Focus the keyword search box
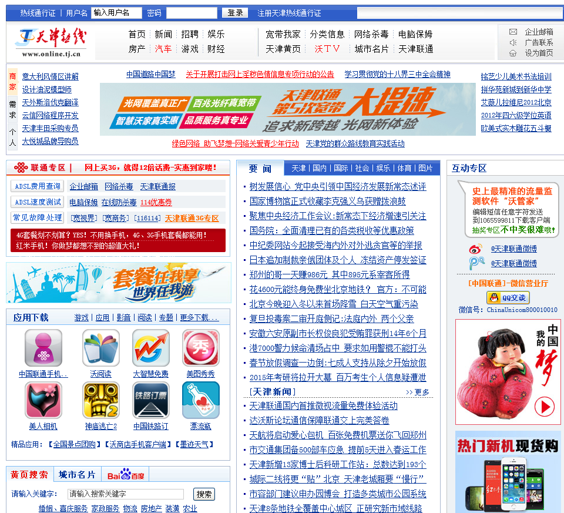564x513 pixels. (x=126, y=494)
